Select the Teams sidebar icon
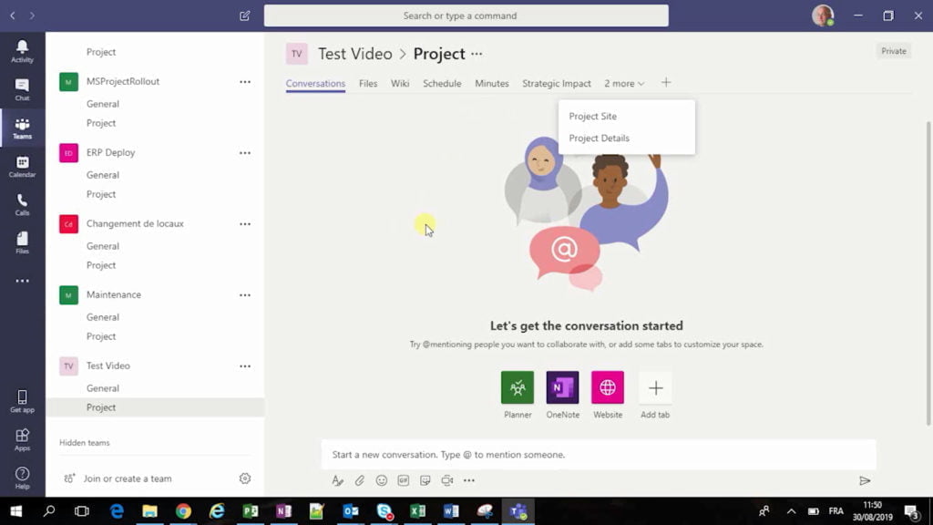933x525 pixels. tap(22, 128)
